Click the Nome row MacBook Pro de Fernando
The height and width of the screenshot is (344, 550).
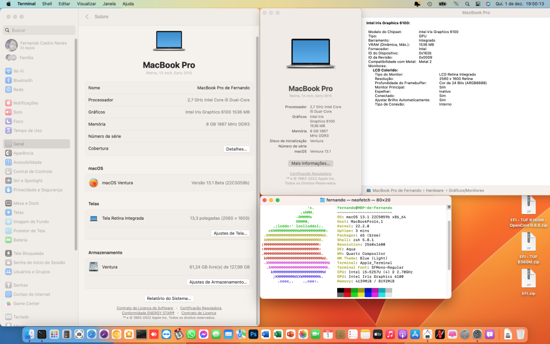[x=169, y=88]
